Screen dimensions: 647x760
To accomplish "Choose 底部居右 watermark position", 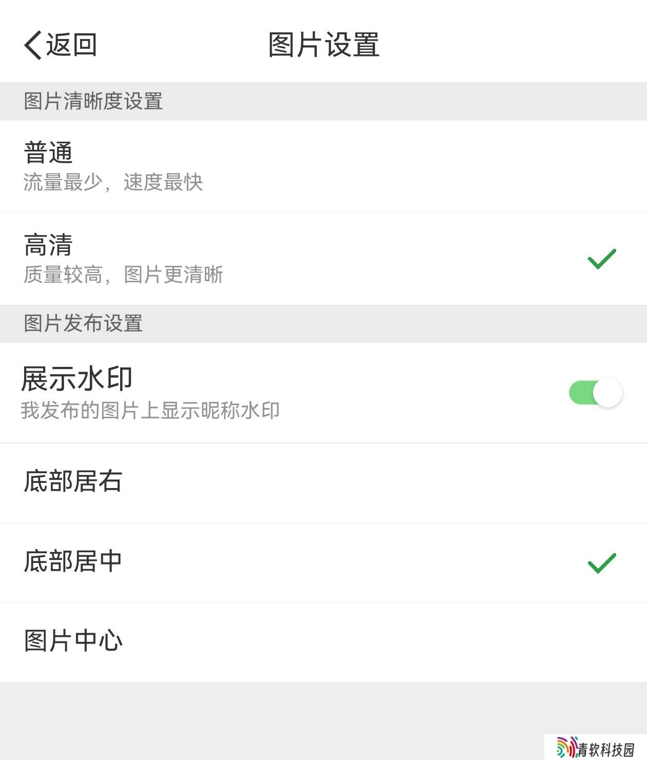I will 323,483.
